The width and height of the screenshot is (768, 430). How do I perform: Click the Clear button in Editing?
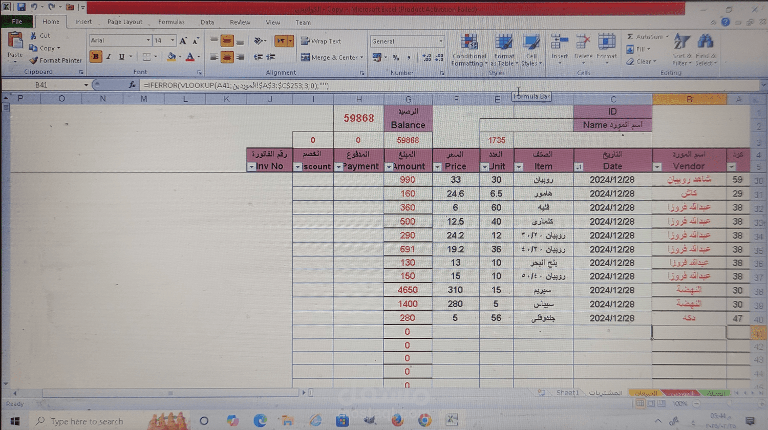click(x=641, y=61)
